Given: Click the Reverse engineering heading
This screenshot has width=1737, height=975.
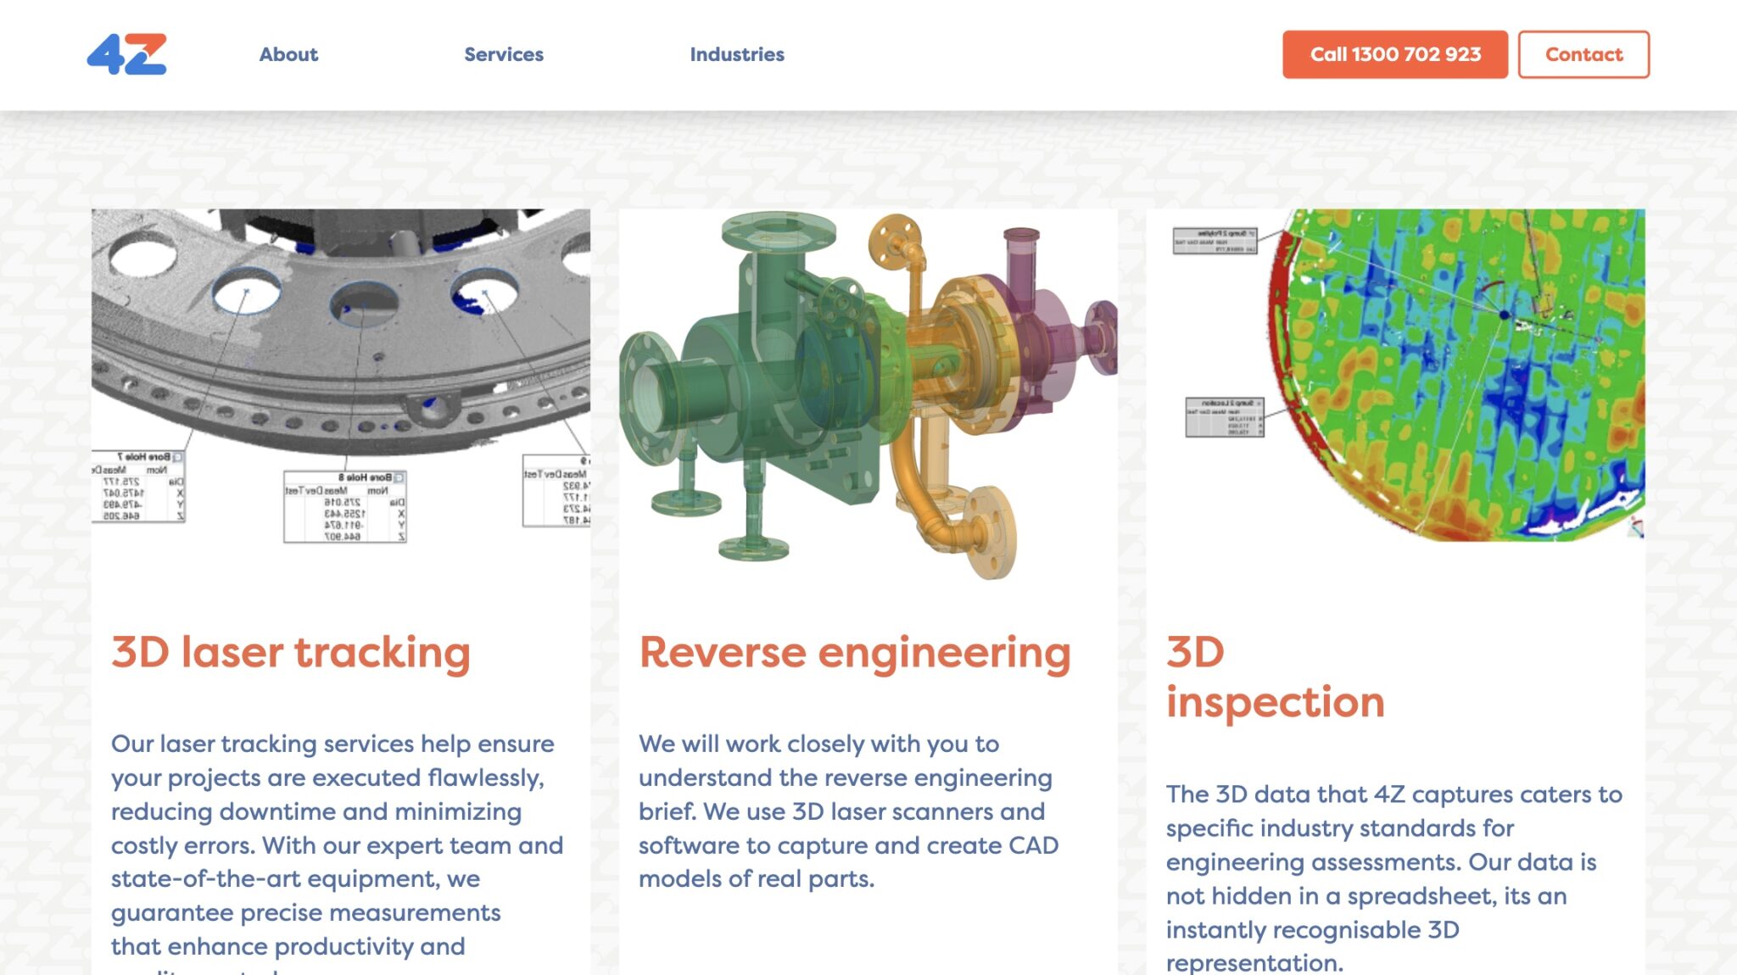Looking at the screenshot, I should [x=854, y=653].
